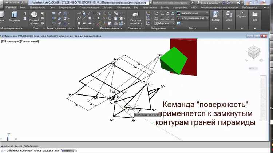Select the Erase tool icon
Viewport: 273px width, 153px height.
click(99, 23)
